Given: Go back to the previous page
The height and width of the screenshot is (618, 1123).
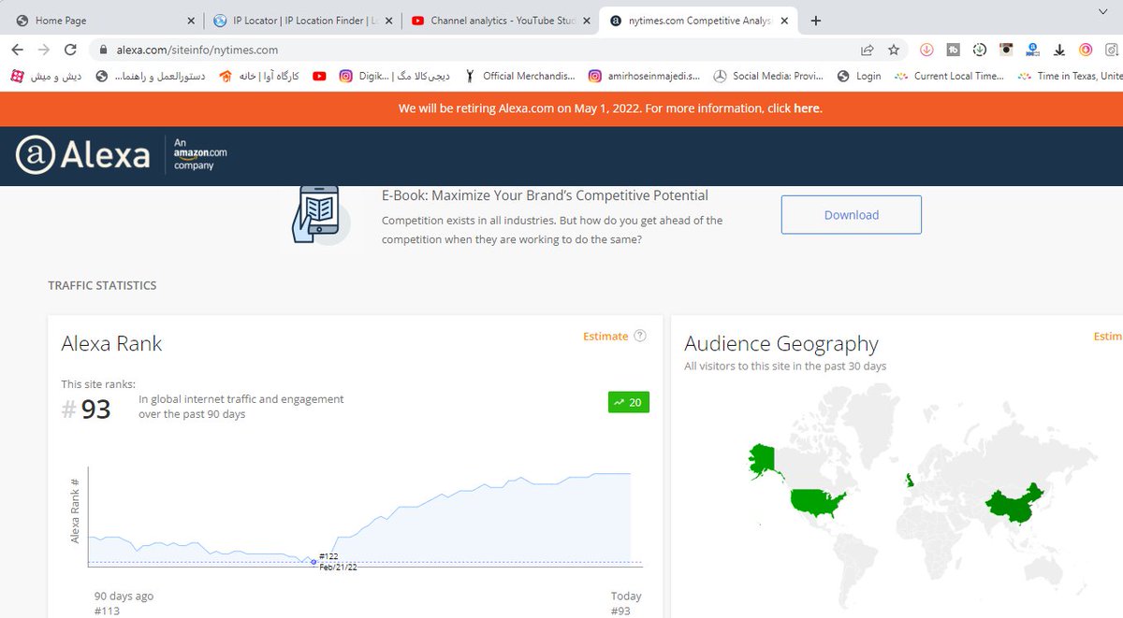Looking at the screenshot, I should click(17, 50).
